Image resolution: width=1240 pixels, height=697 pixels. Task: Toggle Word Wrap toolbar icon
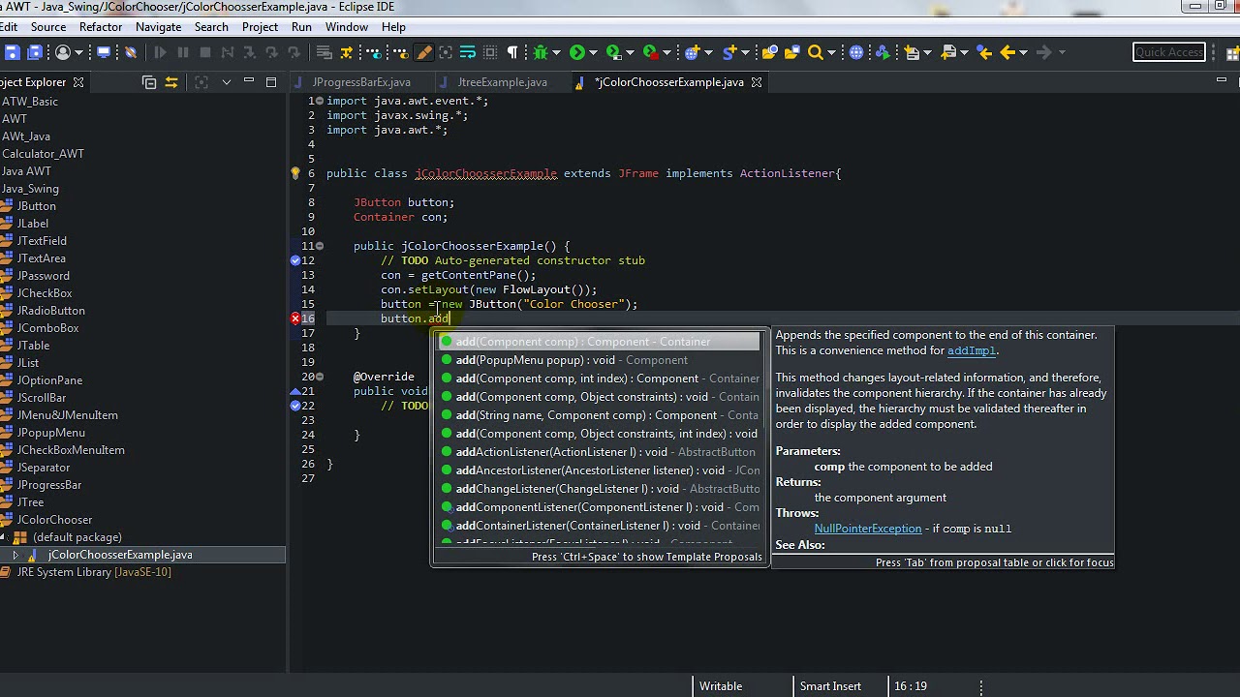point(468,52)
